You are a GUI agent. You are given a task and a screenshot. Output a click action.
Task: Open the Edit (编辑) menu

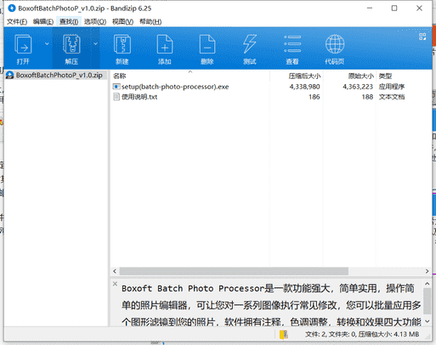[x=43, y=21]
